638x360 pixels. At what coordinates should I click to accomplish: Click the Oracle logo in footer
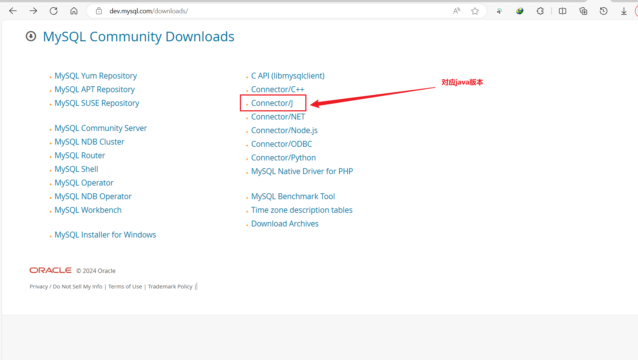tap(51, 270)
